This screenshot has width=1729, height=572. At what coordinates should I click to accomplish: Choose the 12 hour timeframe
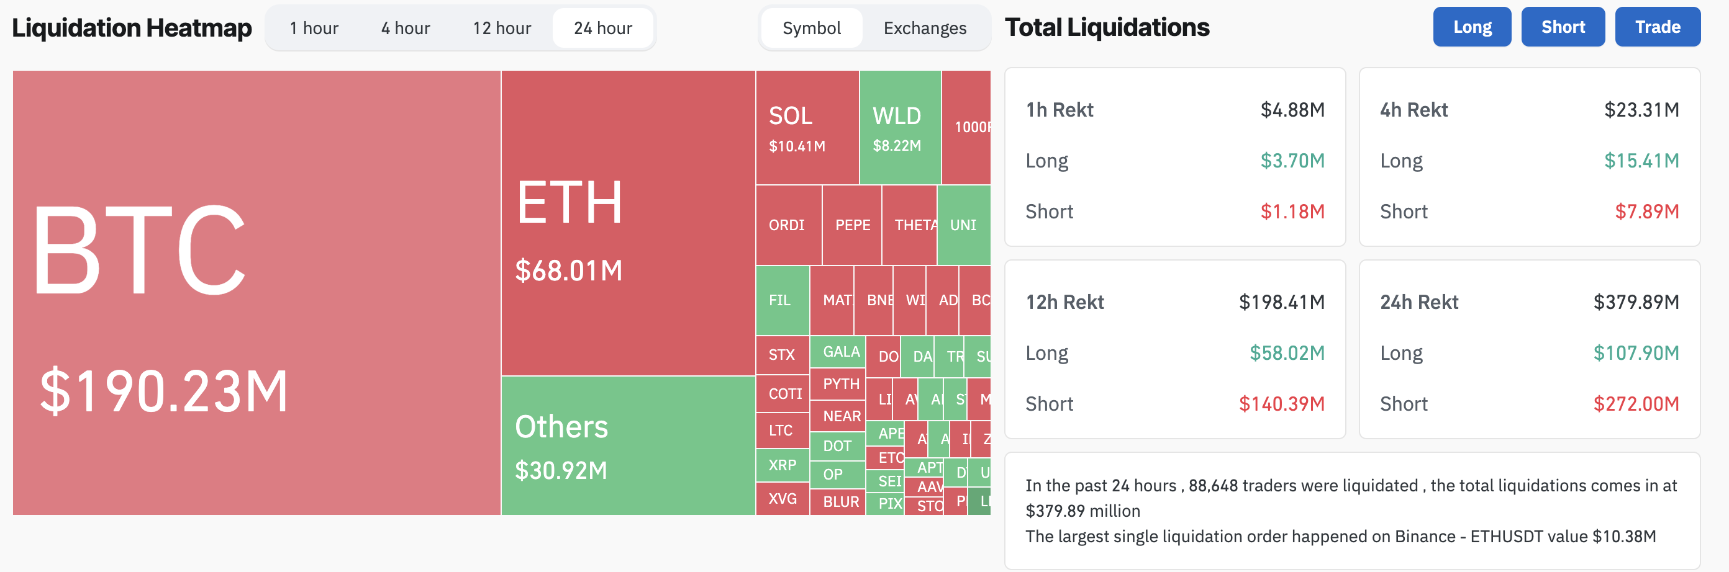pos(501,28)
